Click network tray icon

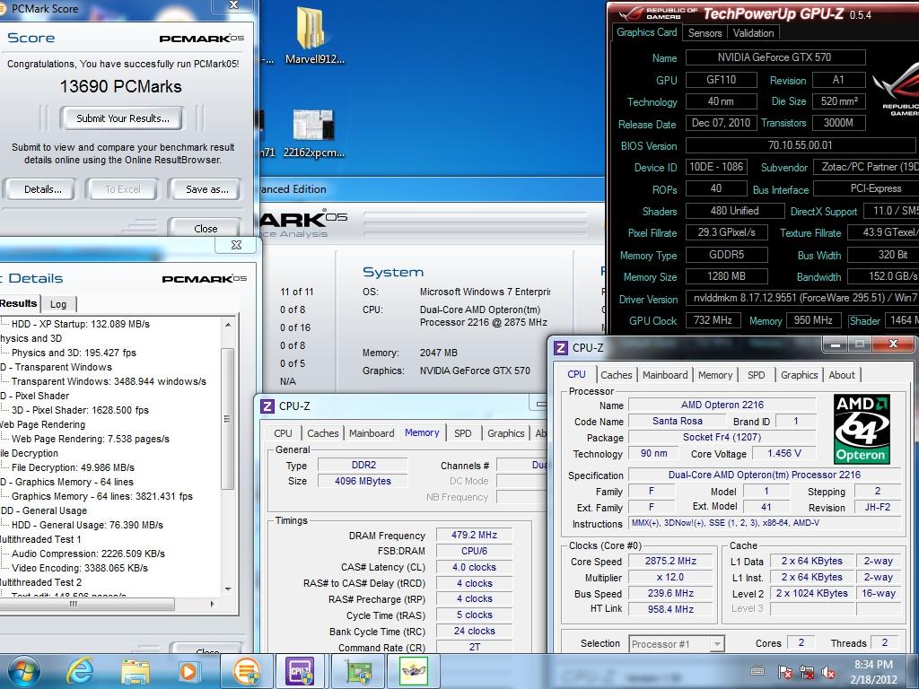807,672
